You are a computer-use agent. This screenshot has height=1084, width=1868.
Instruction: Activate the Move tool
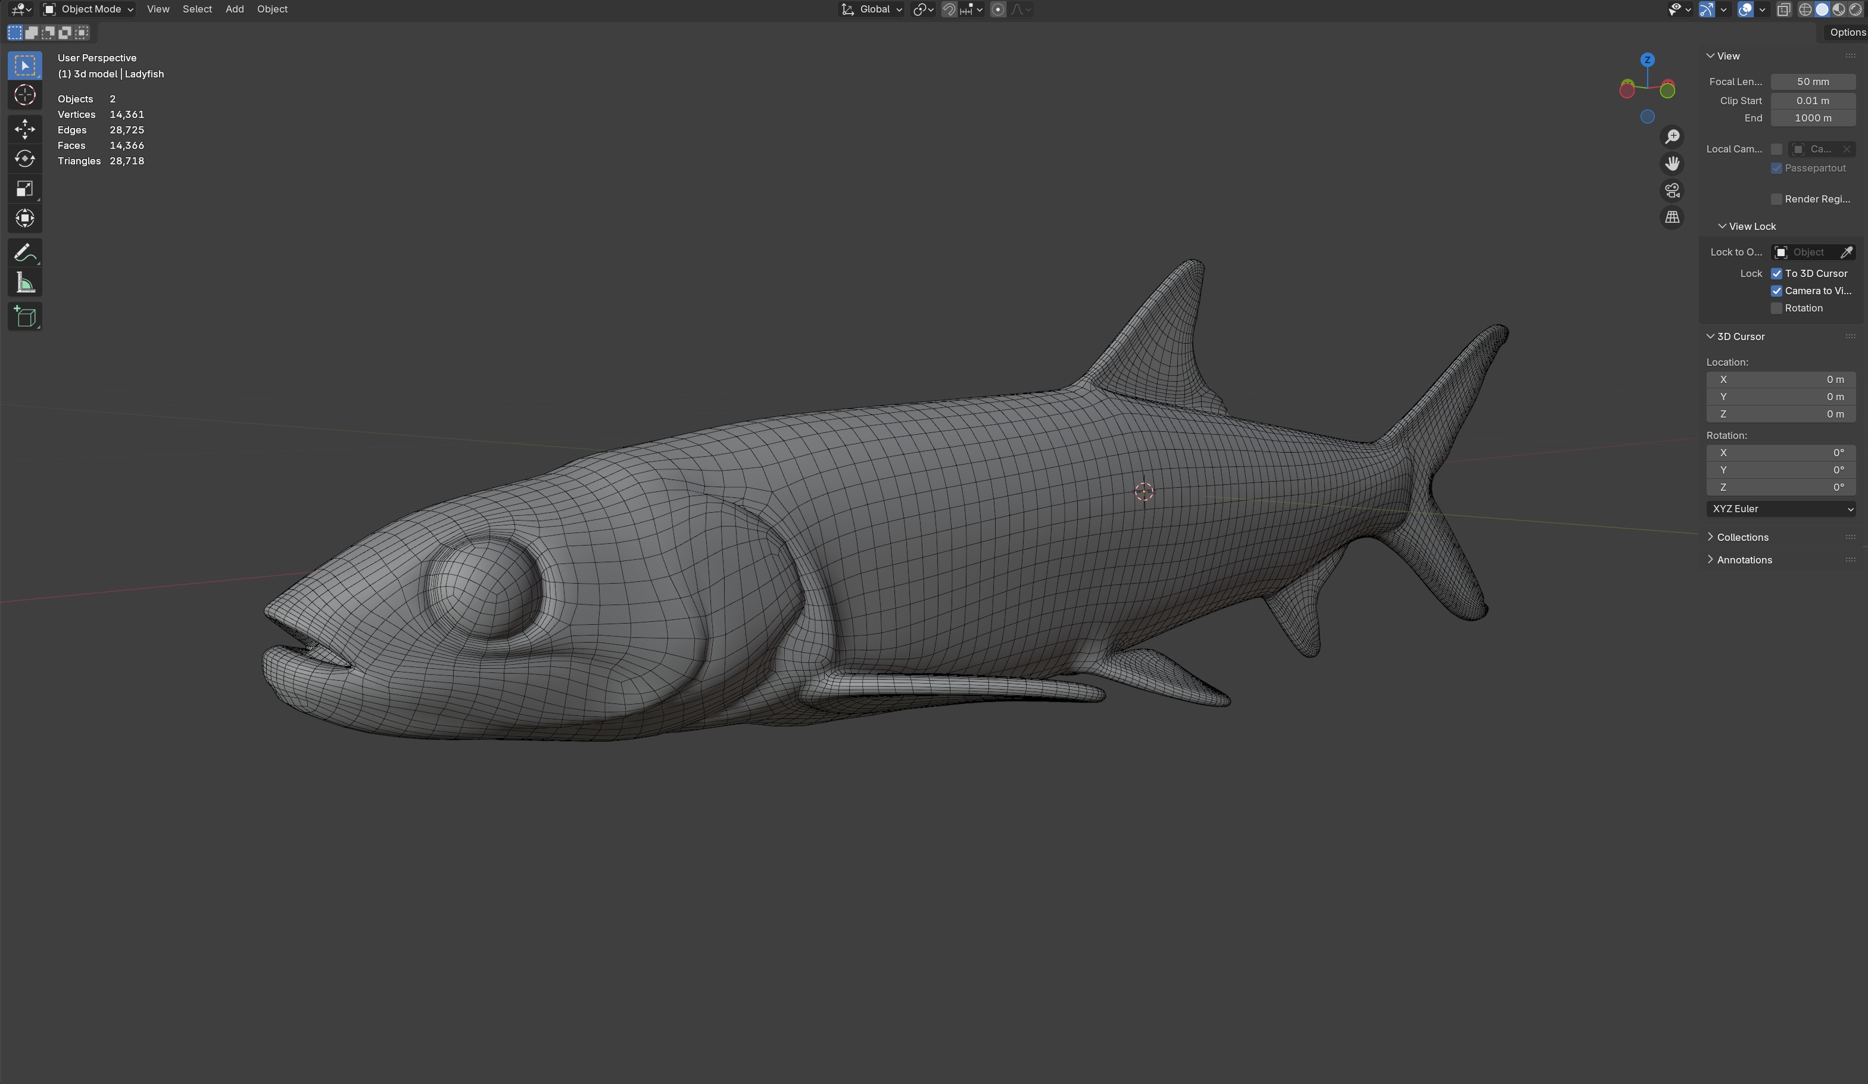24,129
